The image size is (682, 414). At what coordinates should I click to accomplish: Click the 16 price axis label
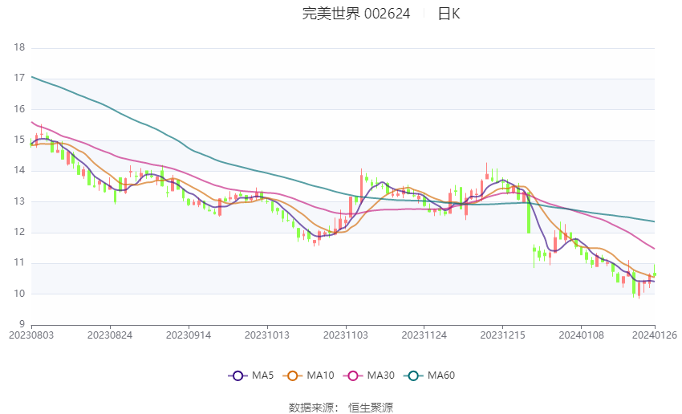(19, 109)
